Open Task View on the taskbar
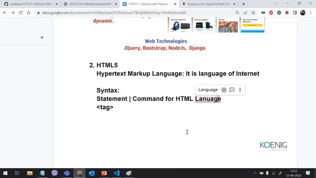 pyautogui.click(x=17, y=173)
